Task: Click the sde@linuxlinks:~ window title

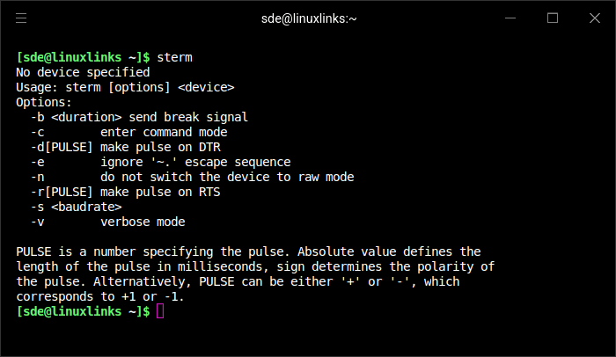Action: pyautogui.click(x=309, y=18)
